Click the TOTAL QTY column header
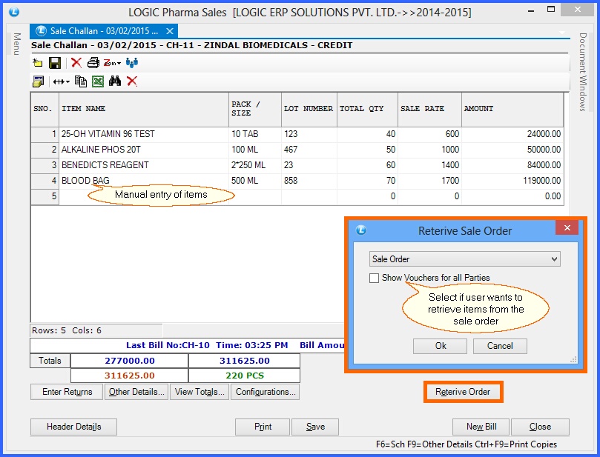This screenshot has height=457, width=600. (x=367, y=110)
